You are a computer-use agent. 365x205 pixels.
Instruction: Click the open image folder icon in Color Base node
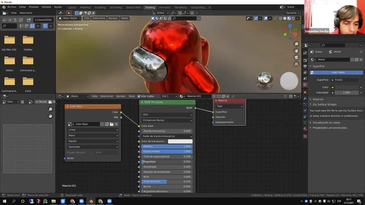click(112, 124)
